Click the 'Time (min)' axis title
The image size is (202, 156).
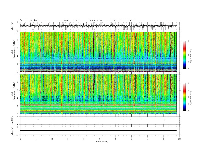(102, 141)
